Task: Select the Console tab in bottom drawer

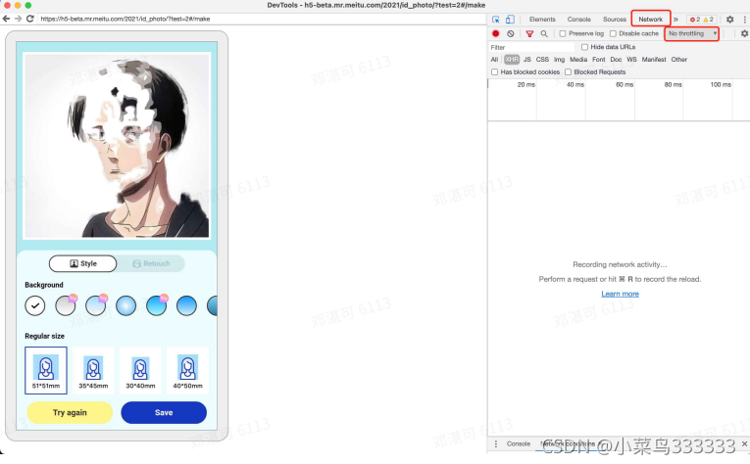Action: pyautogui.click(x=518, y=443)
